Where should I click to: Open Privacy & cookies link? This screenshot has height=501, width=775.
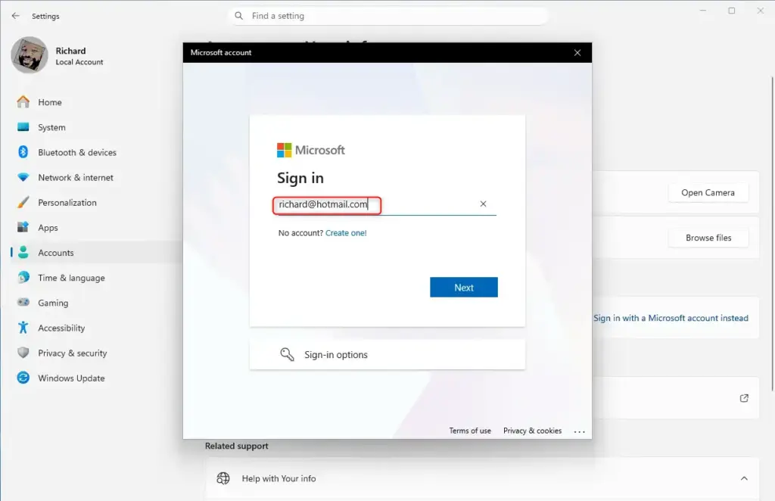(532, 431)
